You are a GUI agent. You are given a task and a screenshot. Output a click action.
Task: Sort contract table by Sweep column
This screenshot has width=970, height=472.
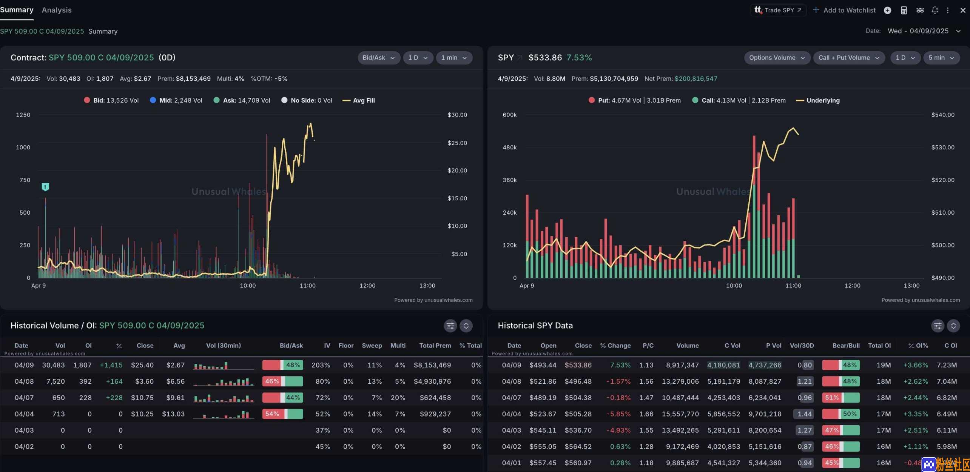click(x=372, y=346)
